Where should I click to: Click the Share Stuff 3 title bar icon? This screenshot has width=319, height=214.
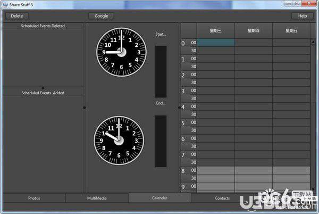point(5,4)
